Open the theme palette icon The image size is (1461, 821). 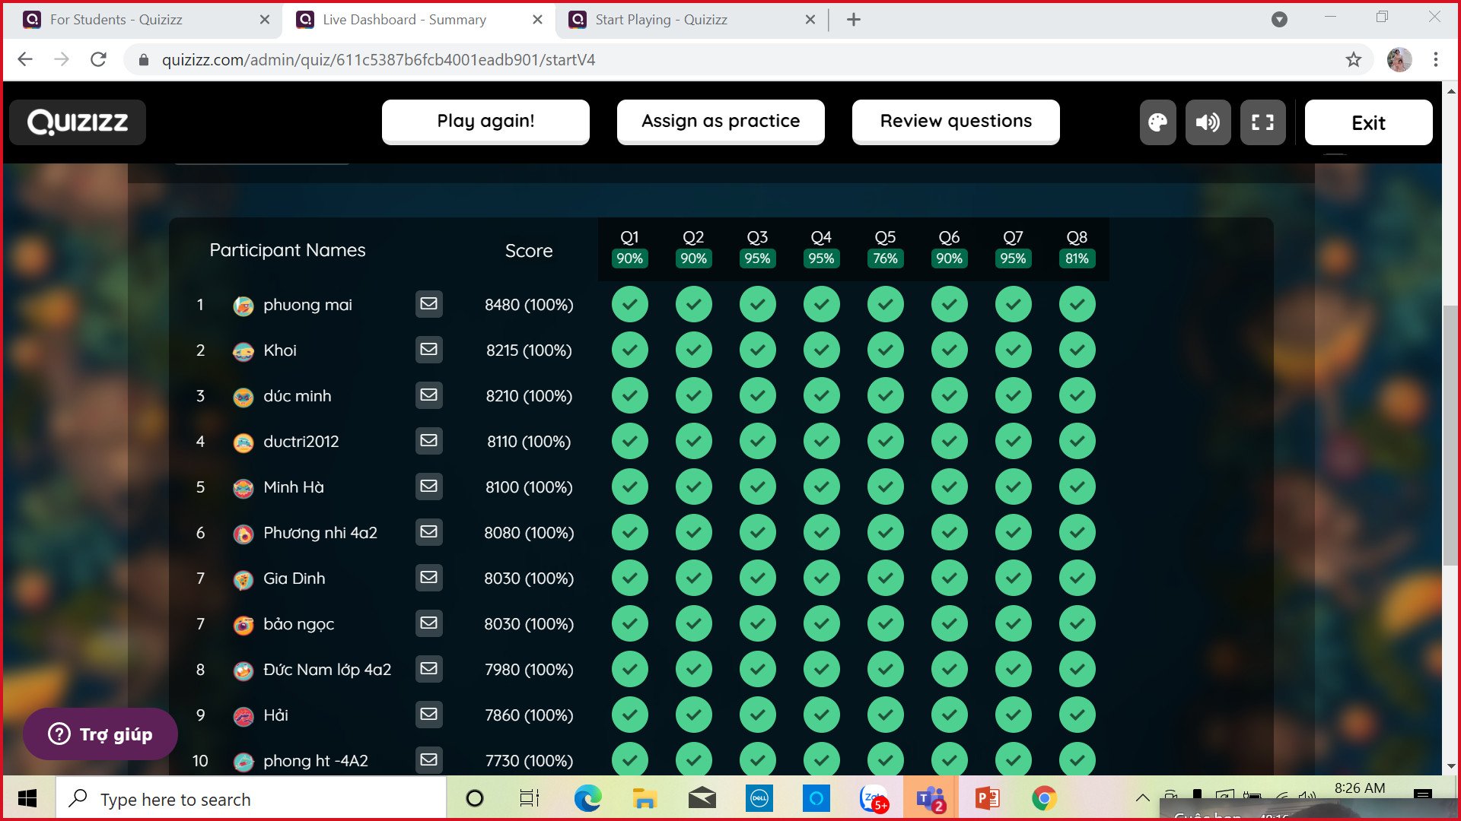[x=1157, y=122]
